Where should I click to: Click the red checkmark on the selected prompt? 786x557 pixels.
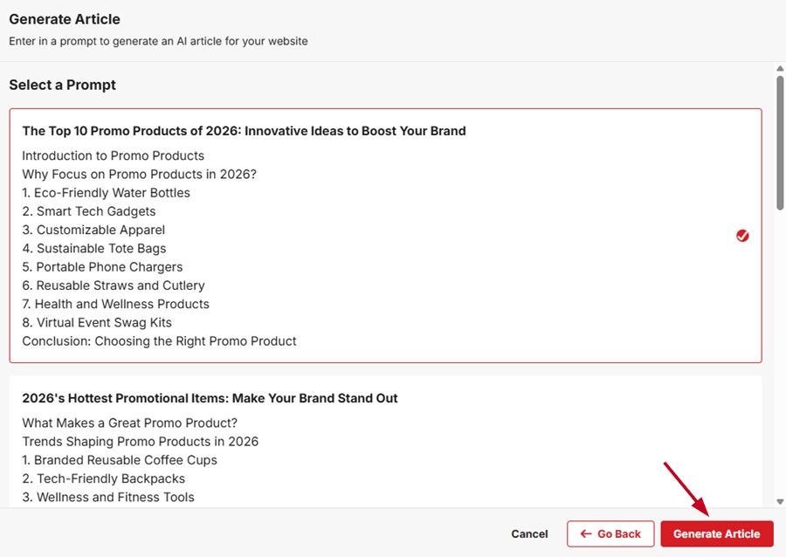point(742,236)
